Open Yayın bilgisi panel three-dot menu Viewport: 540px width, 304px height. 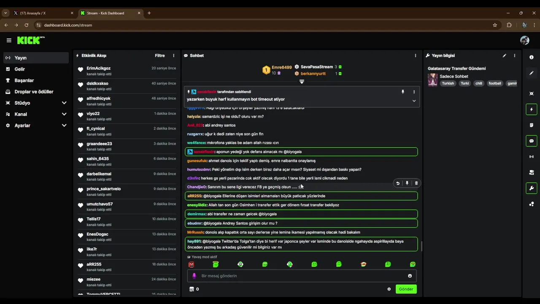tap(514, 55)
